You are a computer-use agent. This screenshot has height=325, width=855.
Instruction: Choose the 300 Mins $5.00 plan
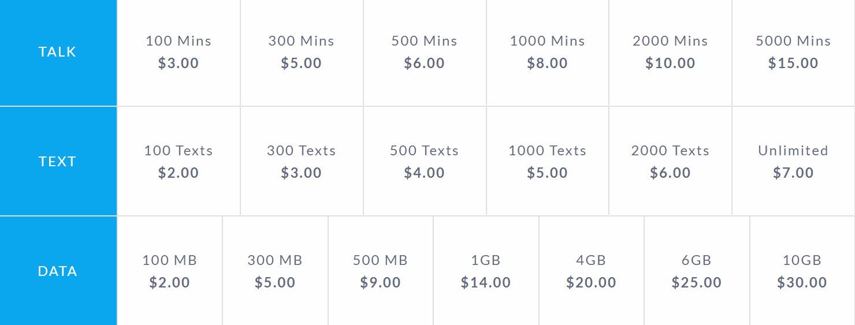(x=302, y=53)
